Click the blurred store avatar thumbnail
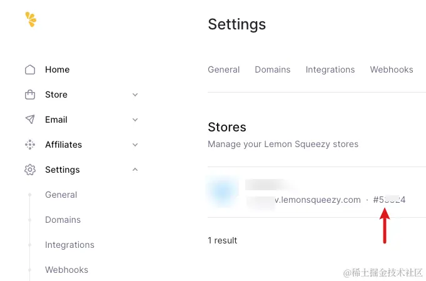 point(223,192)
